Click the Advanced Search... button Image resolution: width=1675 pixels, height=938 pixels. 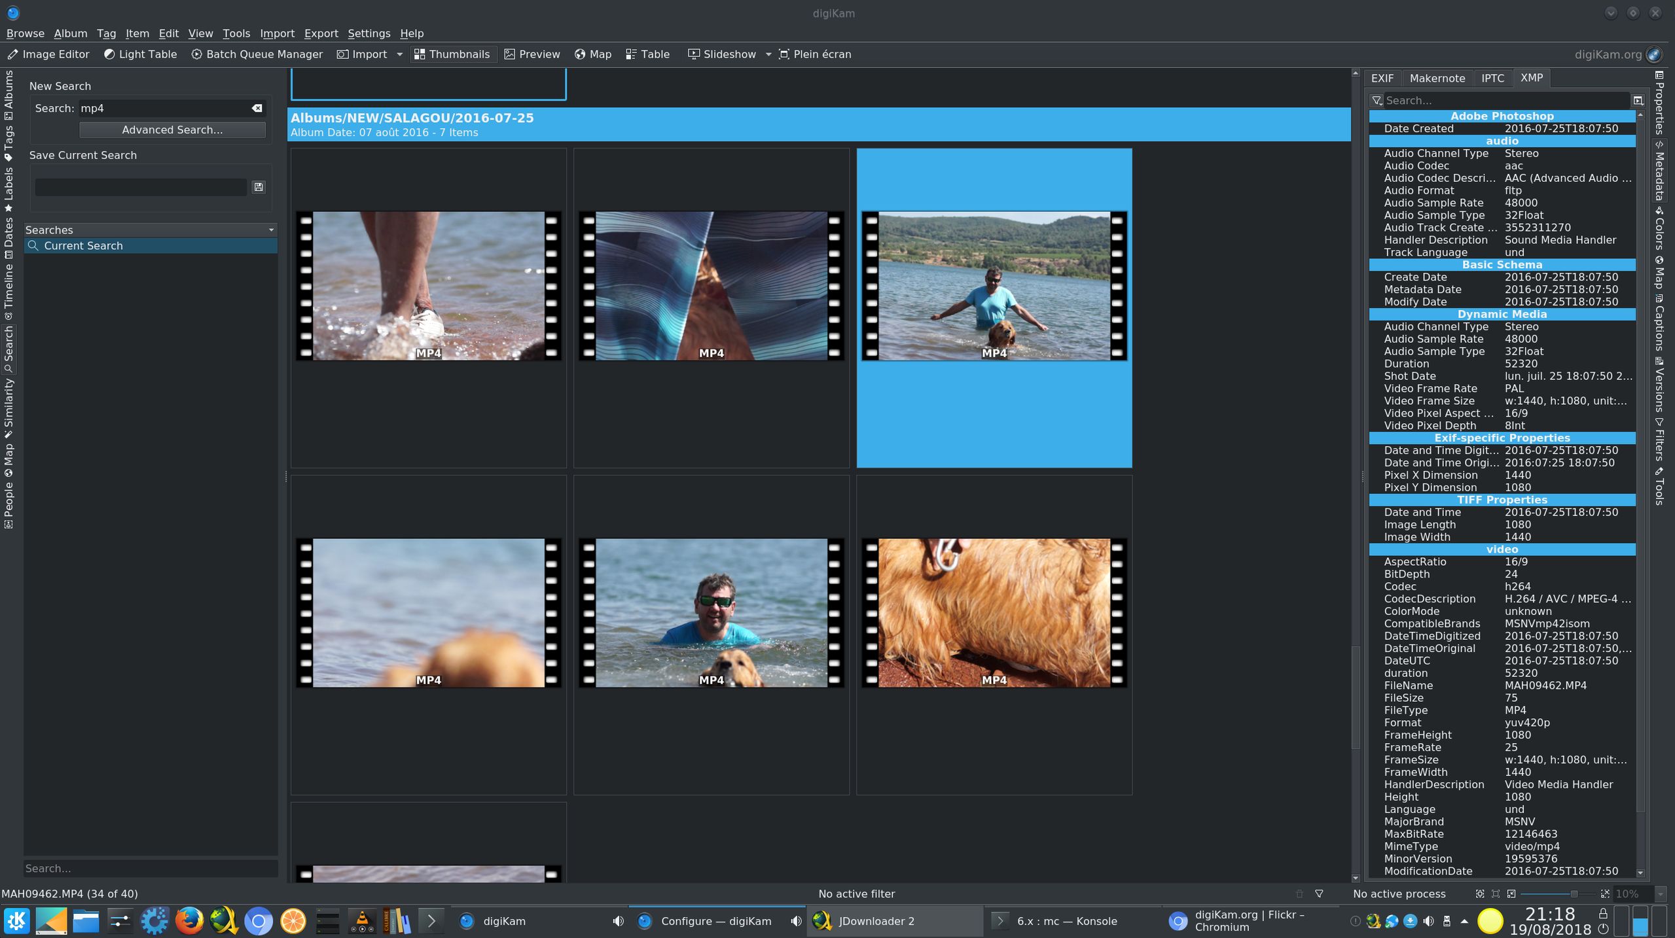point(172,130)
